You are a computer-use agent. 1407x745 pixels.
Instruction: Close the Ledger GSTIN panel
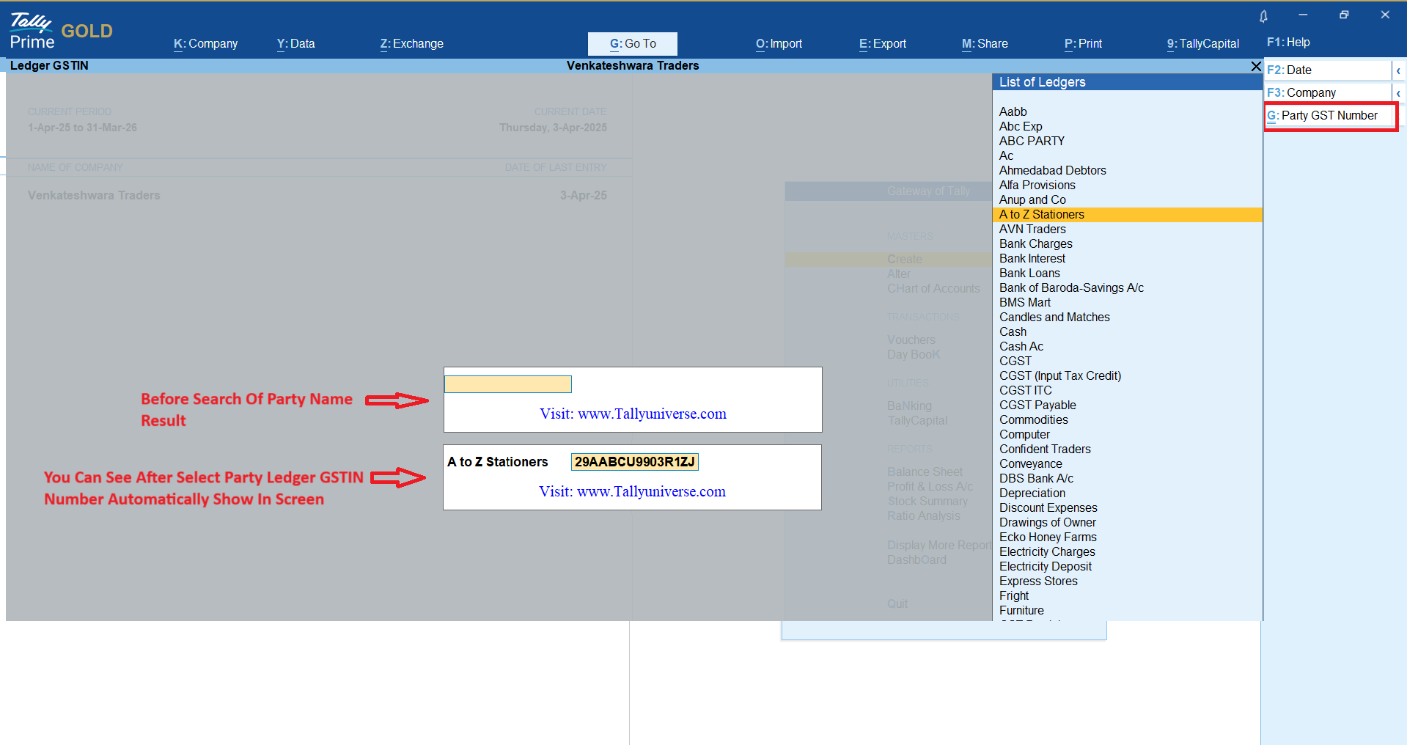click(1255, 66)
